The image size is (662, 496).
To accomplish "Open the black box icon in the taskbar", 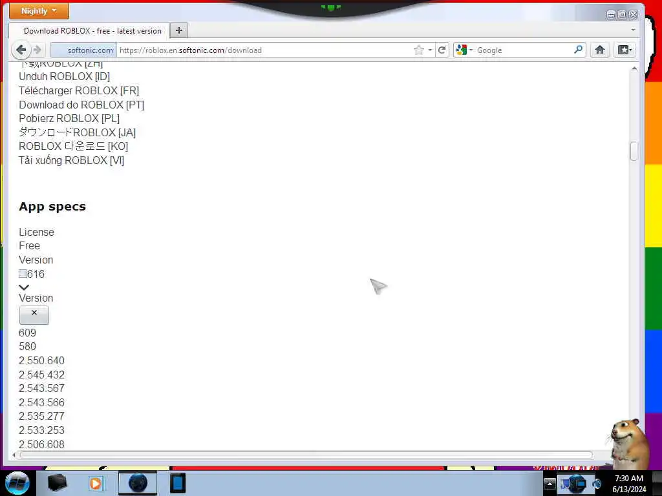I will [57, 483].
